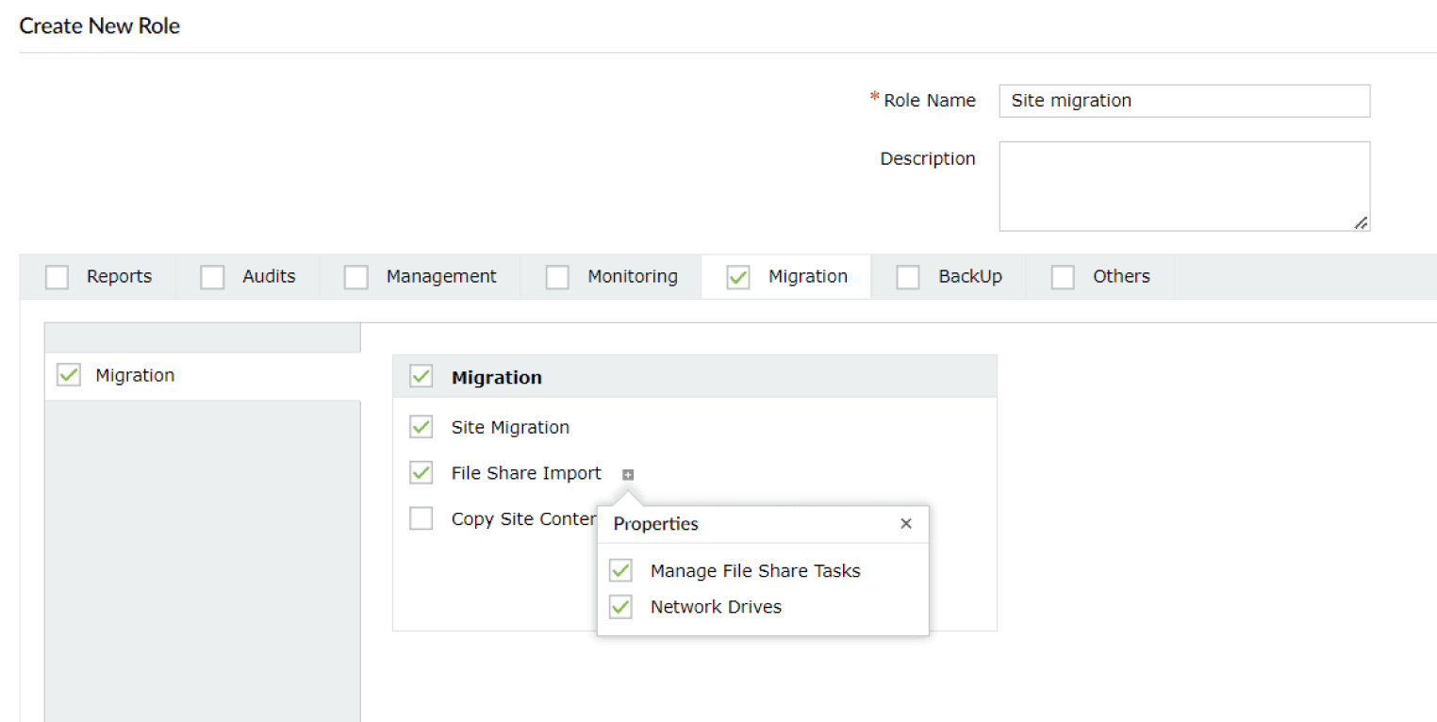Check the Others tab checkbox

point(1064,277)
